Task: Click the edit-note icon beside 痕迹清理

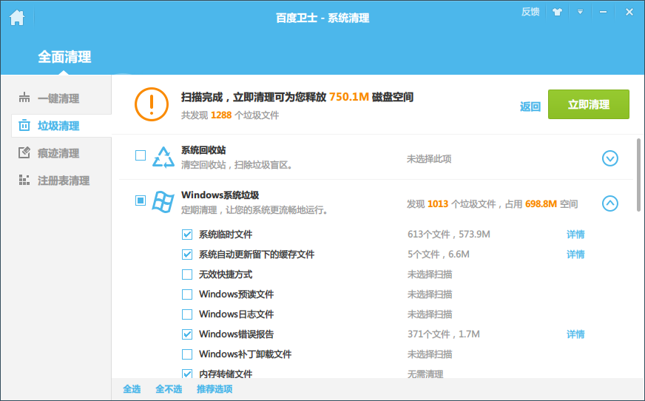Action: tap(24, 152)
